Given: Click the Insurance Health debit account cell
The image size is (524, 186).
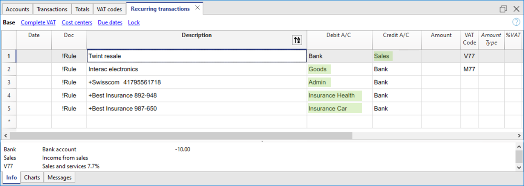Looking at the screenshot, I should coord(334,95).
